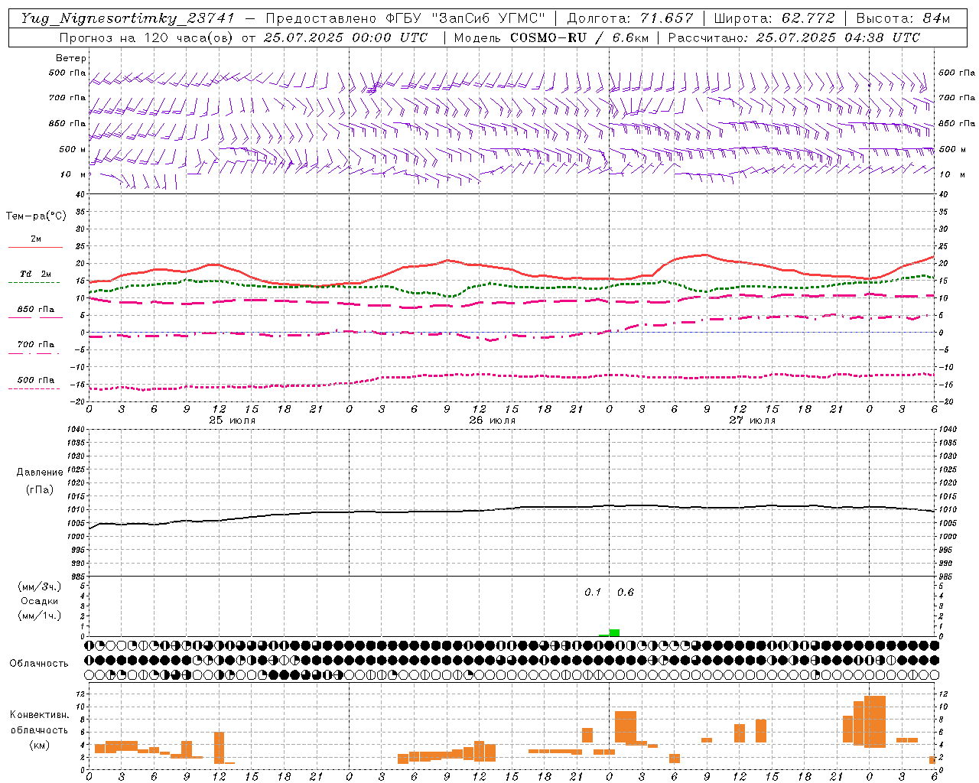
Task: Click the (мм/3ч.) precipitation unit label
Action: click(40, 586)
